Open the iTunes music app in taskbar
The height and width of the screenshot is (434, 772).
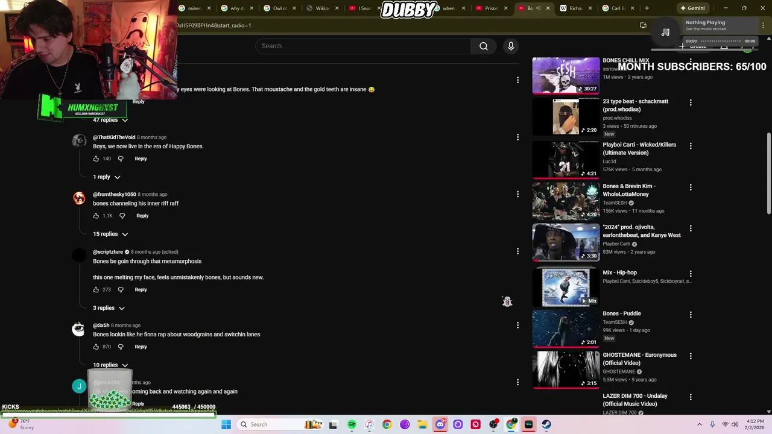[369, 424]
